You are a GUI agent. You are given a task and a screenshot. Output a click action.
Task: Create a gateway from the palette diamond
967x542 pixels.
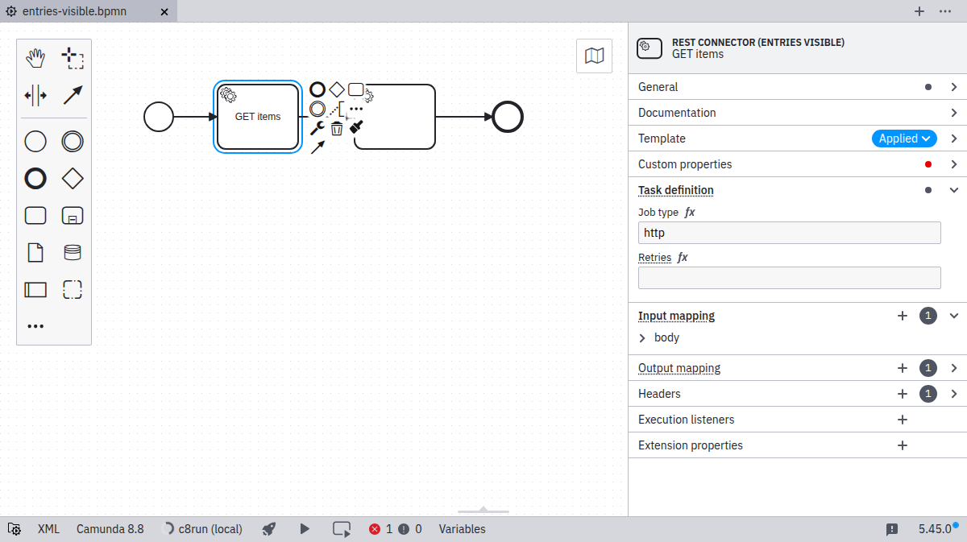73,179
